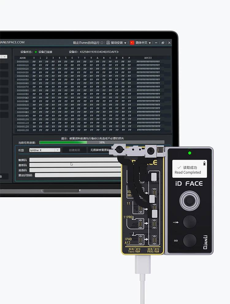This screenshot has height=304, width=230.
Task: Click the 提示 backup warning hint text
Action: [x=93, y=139]
